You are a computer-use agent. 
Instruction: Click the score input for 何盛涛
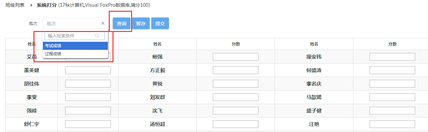(x=392, y=70)
